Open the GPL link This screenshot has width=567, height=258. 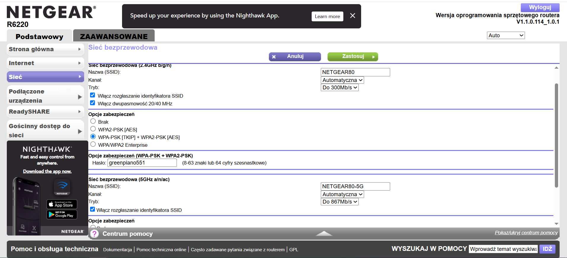coord(294,250)
